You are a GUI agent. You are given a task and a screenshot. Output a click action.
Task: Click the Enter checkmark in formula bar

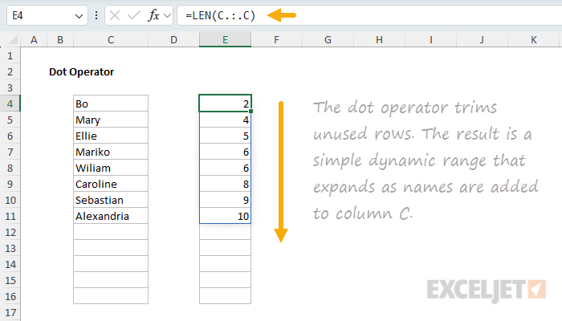134,15
